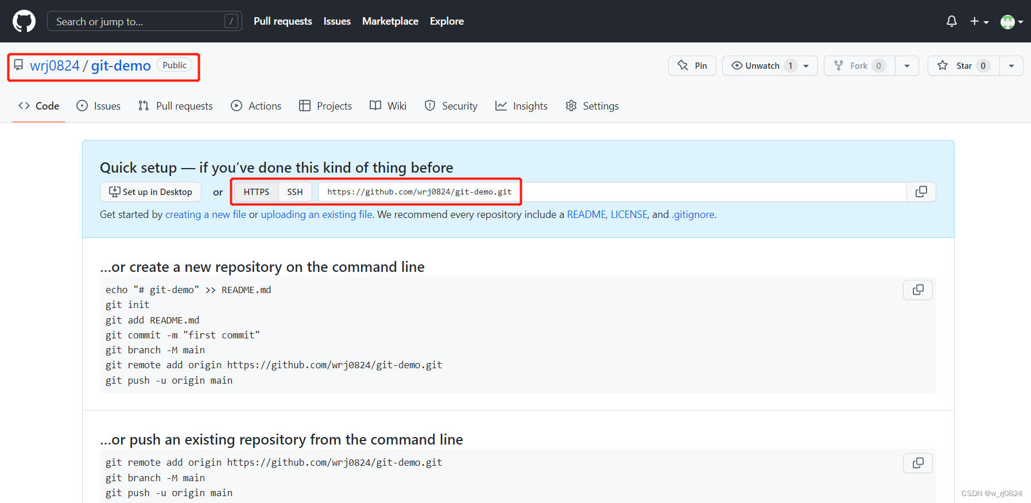This screenshot has height=503, width=1031.
Task: Open the wrj0824 owner profile link
Action: point(55,66)
